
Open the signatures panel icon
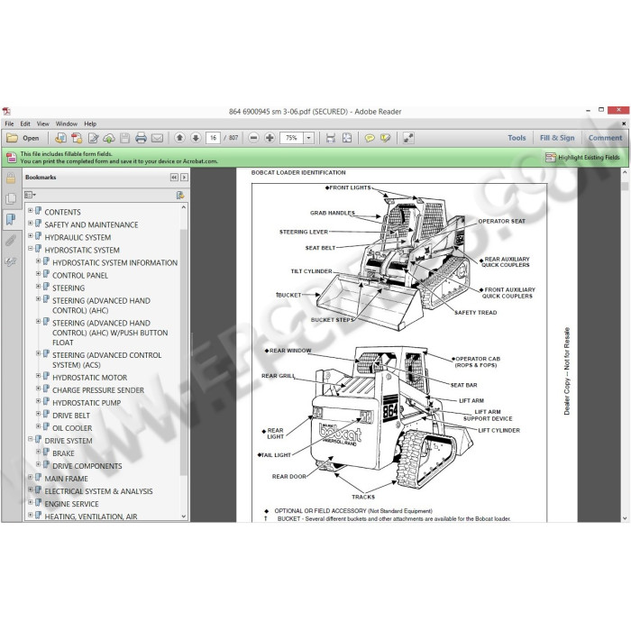point(11,261)
